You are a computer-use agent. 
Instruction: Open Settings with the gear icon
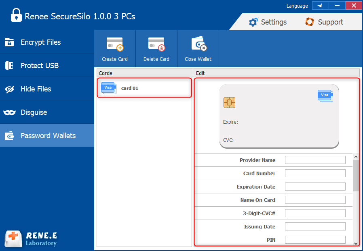(x=253, y=22)
